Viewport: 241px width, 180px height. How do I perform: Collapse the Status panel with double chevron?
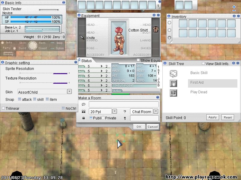(x=79, y=60)
